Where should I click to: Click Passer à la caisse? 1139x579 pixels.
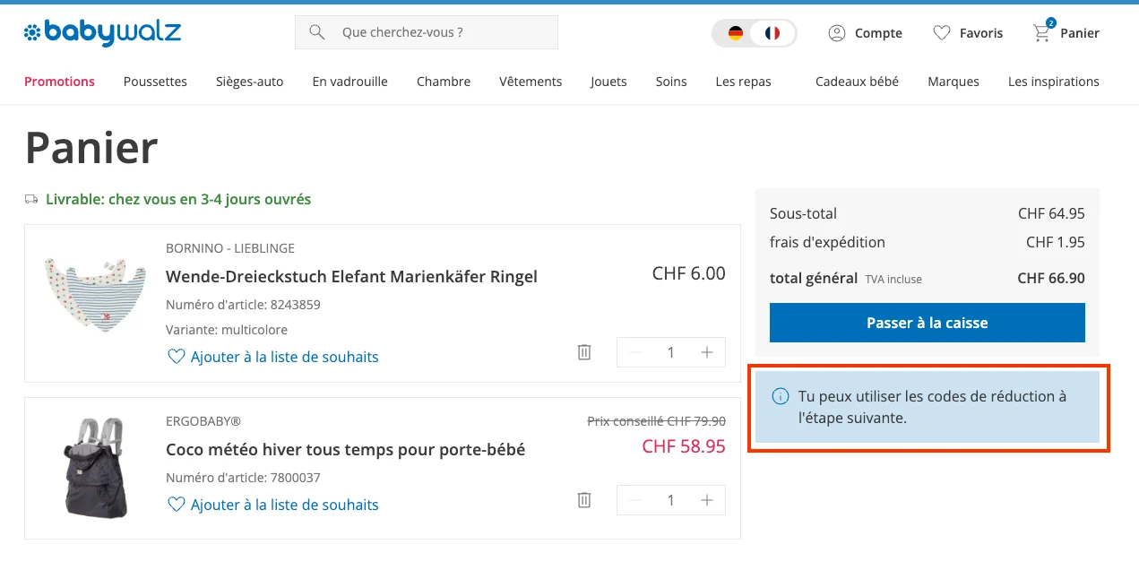[x=927, y=323]
